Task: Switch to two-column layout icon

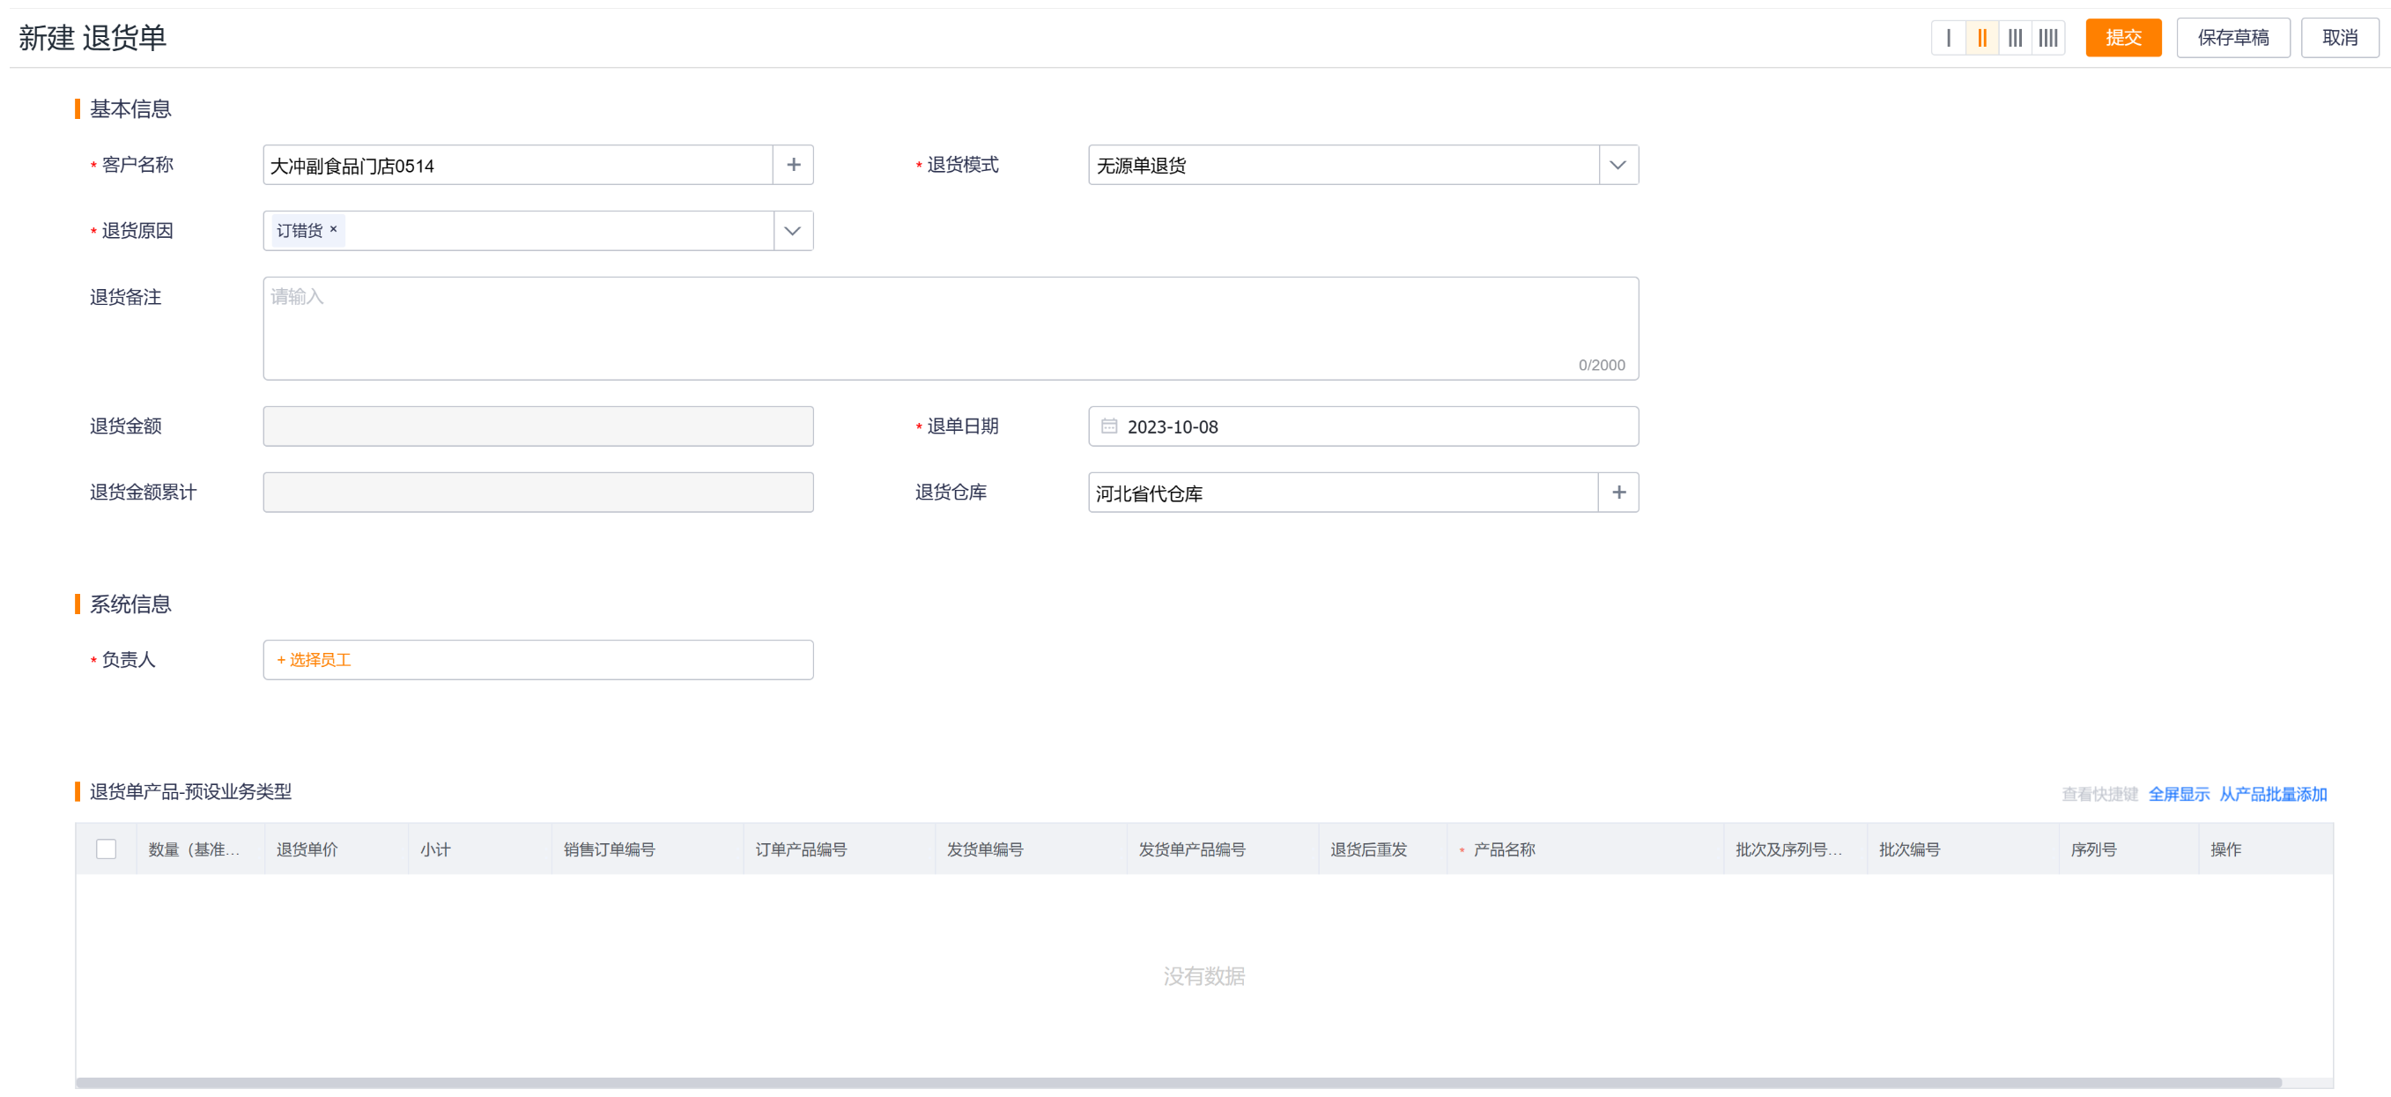Action: click(x=1981, y=38)
